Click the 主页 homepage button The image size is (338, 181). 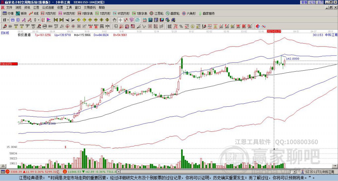click(320, 2)
